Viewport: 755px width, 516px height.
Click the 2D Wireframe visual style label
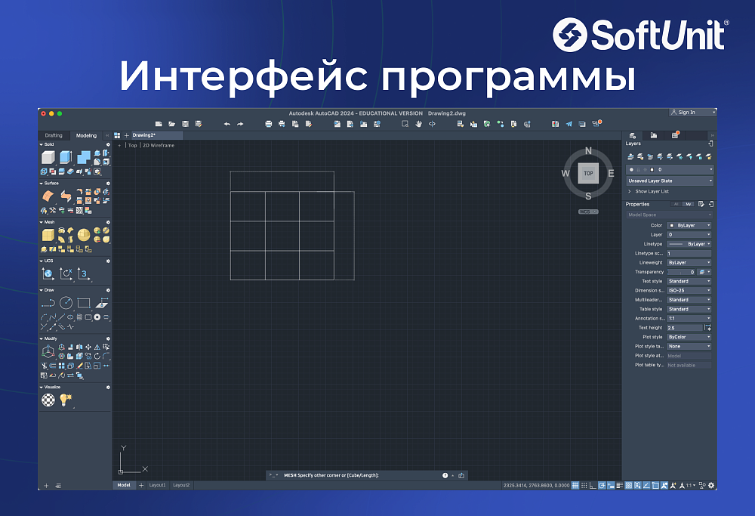tap(159, 145)
